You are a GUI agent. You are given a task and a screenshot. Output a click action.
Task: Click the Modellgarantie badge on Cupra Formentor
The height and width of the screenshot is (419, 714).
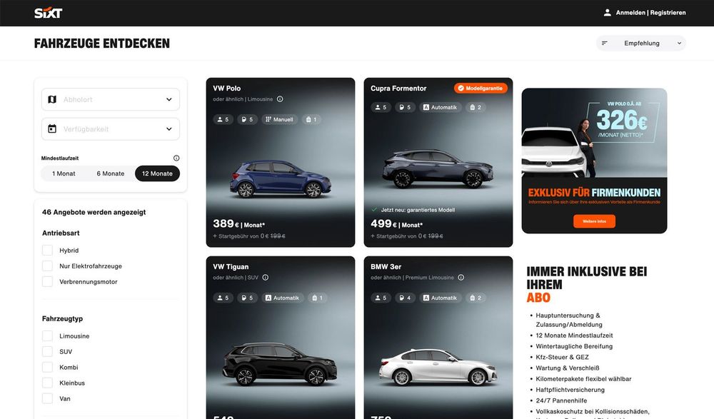[x=481, y=89]
